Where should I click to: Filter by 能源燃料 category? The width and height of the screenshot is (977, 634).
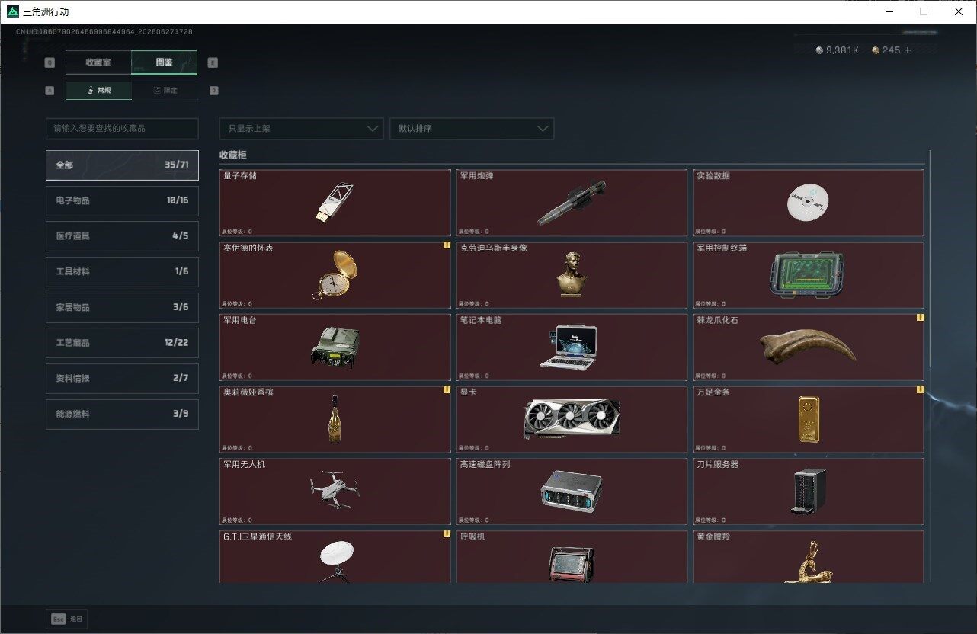coord(122,414)
